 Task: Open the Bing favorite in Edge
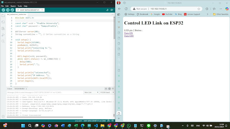pyautogui.click(x=178, y=14)
